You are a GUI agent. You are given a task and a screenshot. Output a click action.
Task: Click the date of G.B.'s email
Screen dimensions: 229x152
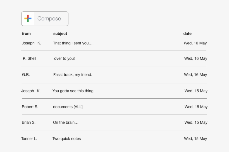[195, 75]
